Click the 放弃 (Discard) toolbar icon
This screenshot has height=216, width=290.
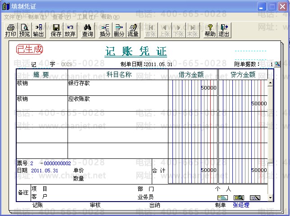(x=70, y=30)
